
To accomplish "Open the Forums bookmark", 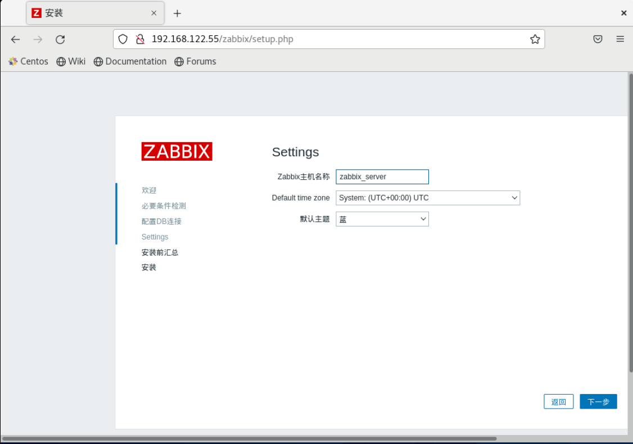I will 196,61.
